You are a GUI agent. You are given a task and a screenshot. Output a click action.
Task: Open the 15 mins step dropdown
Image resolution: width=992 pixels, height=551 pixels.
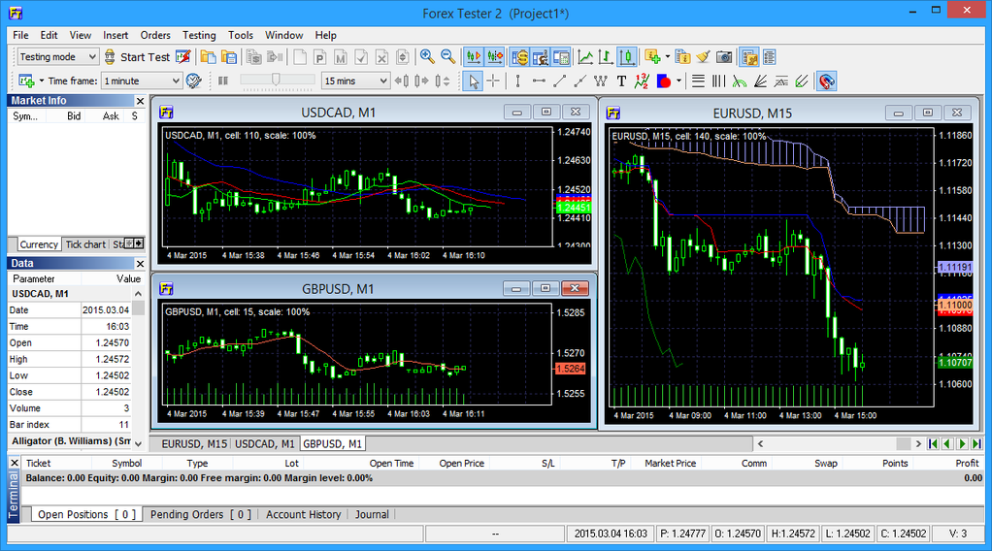[x=355, y=81]
